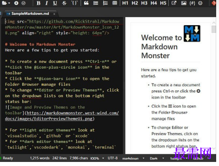Image resolution: width=219 pixels, height=166 pixels.
Task: Insert inline code with braces icon
Action: 74,3
